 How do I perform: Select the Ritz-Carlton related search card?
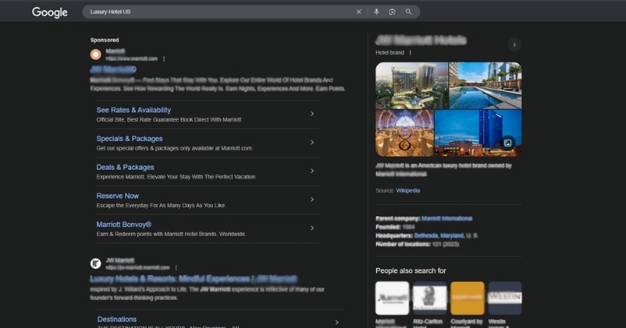(x=430, y=298)
